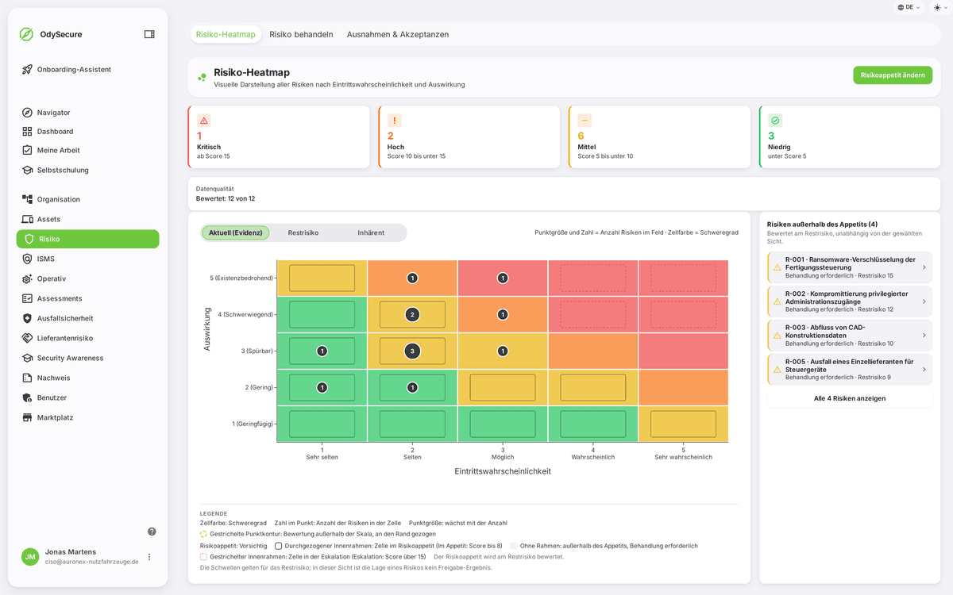The image size is (953, 595).
Task: Open Nachweis folder icon
Action: pyautogui.click(x=27, y=378)
